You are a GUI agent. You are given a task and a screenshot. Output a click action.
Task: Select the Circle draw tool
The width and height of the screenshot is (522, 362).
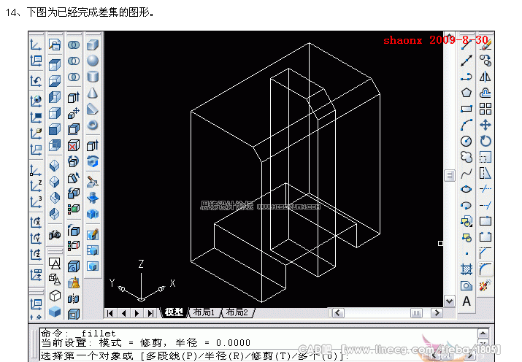(x=467, y=141)
